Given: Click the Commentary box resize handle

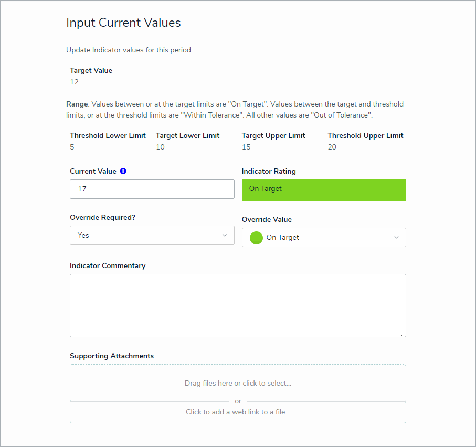Looking at the screenshot, I should tap(403, 334).
